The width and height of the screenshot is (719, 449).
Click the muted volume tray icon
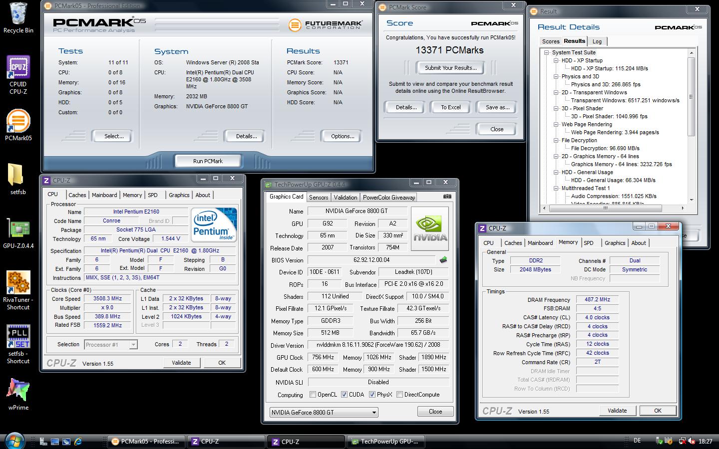(x=691, y=441)
